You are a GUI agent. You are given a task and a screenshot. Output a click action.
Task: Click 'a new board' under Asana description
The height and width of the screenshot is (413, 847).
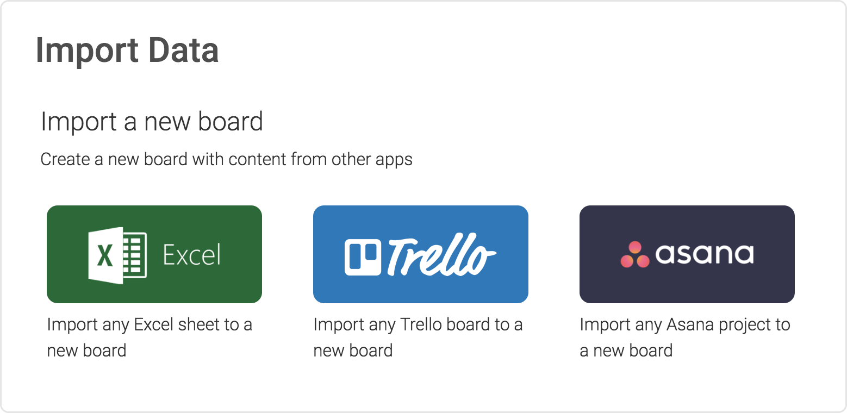pyautogui.click(x=626, y=351)
